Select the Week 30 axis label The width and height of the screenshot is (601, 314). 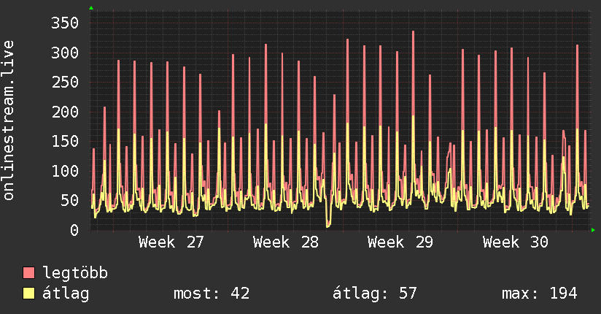pos(515,242)
